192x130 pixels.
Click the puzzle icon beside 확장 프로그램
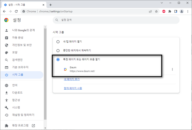[7, 126]
